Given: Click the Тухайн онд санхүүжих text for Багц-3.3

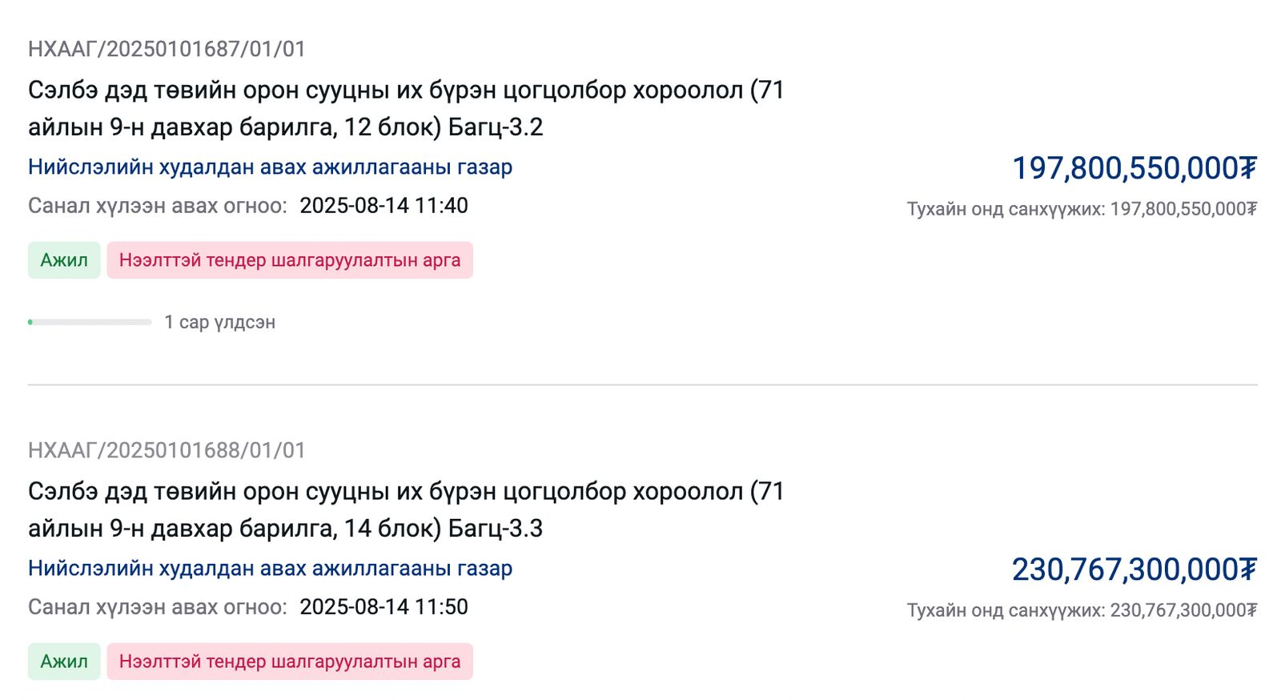Looking at the screenshot, I should (1081, 609).
